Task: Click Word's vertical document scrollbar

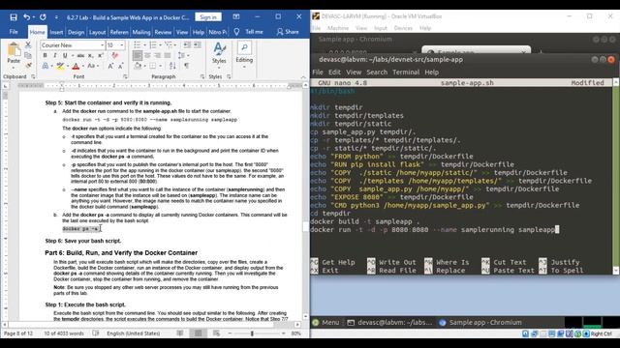Action: click(x=305, y=201)
